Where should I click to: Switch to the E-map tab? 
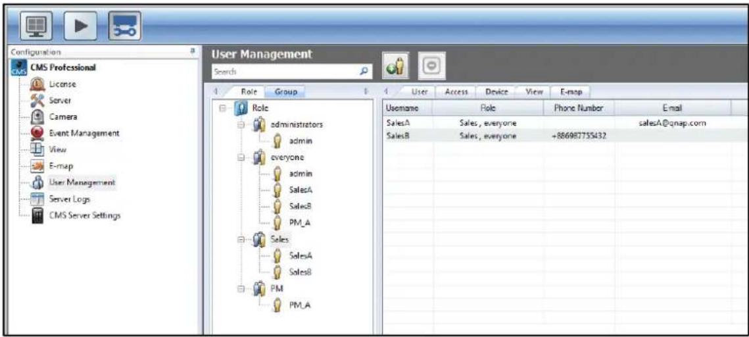coord(570,91)
